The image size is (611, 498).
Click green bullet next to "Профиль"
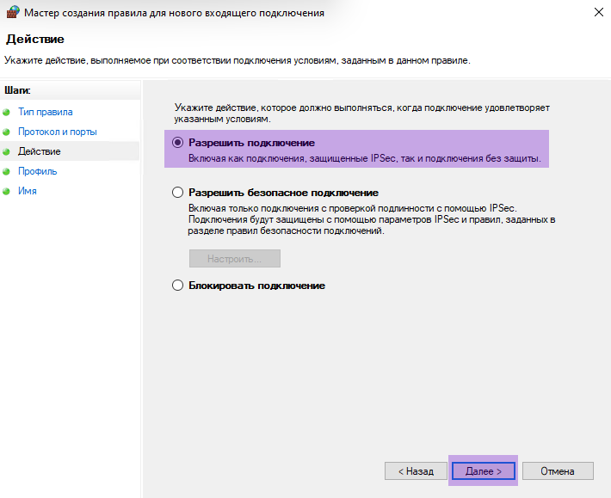[6, 172]
